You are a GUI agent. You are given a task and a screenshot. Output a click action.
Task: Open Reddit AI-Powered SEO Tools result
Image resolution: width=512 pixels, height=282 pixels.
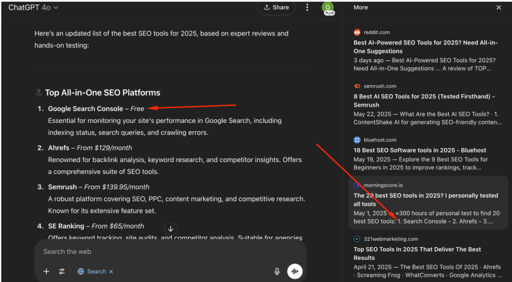[x=425, y=47]
